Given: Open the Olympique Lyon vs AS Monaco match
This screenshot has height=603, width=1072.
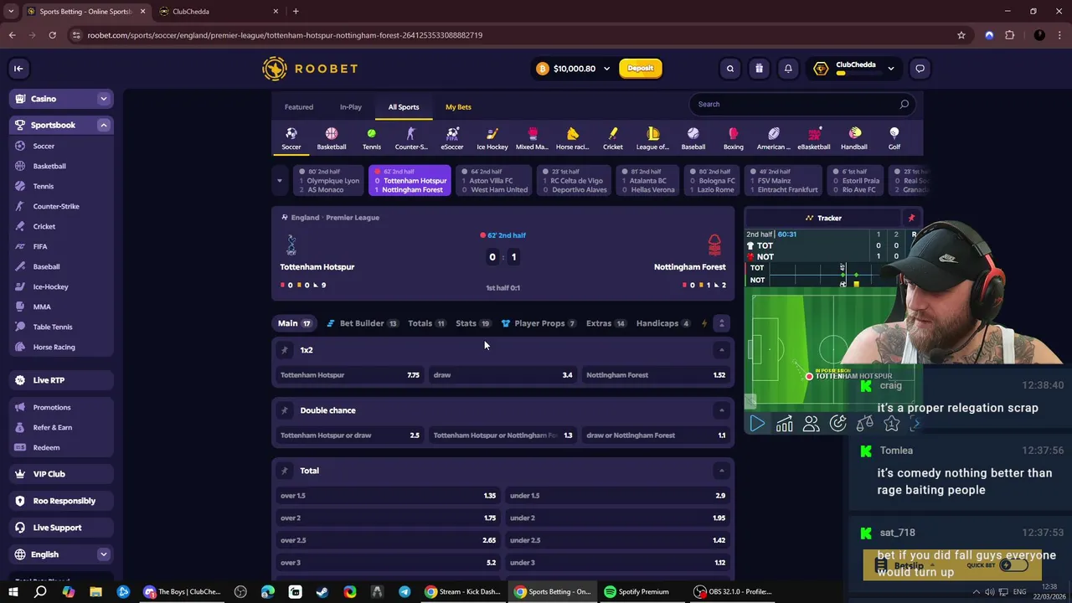Looking at the screenshot, I should tap(329, 181).
